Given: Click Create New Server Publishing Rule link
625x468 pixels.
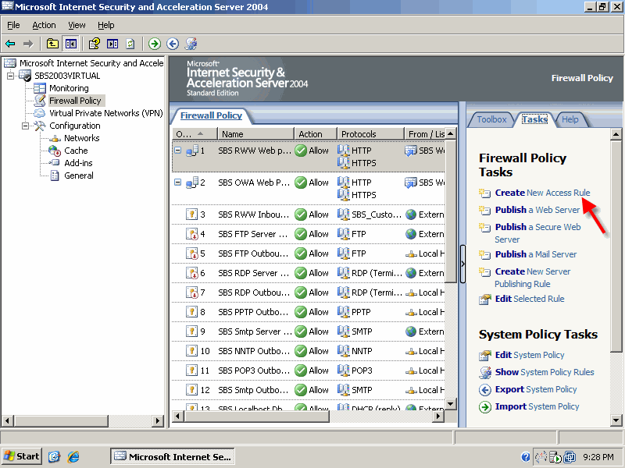Looking at the screenshot, I should coord(533,278).
